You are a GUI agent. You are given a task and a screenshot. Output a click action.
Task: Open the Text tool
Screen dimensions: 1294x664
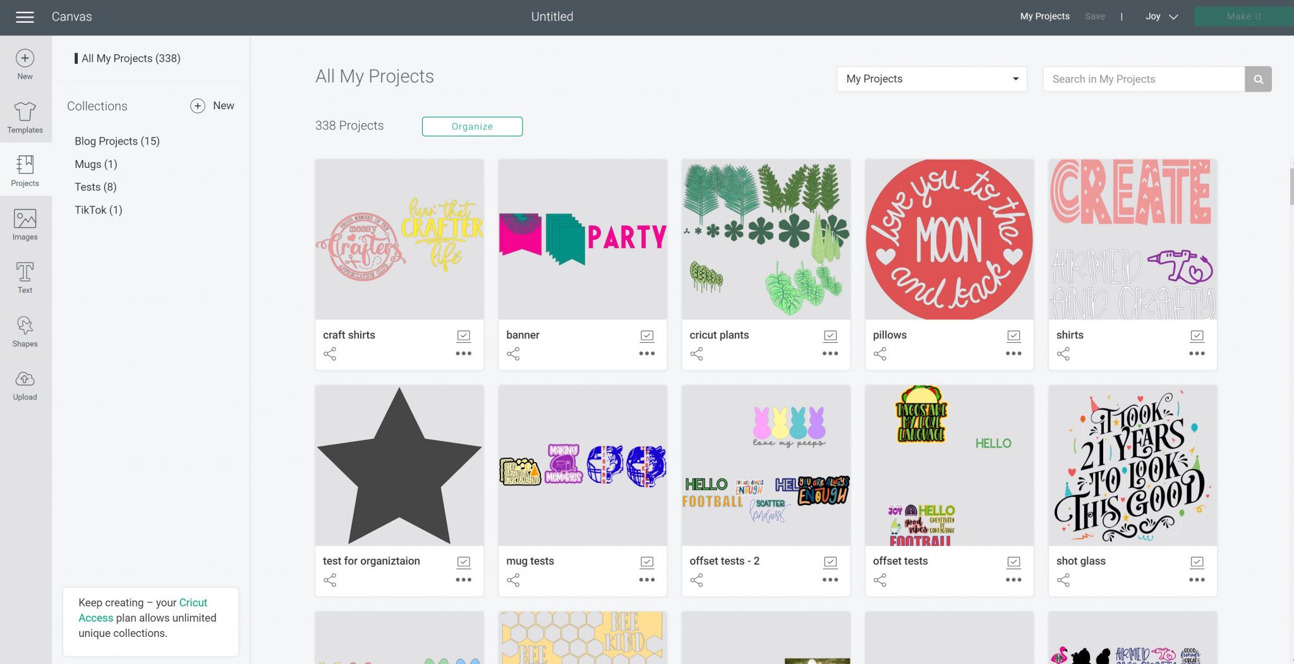coord(25,277)
